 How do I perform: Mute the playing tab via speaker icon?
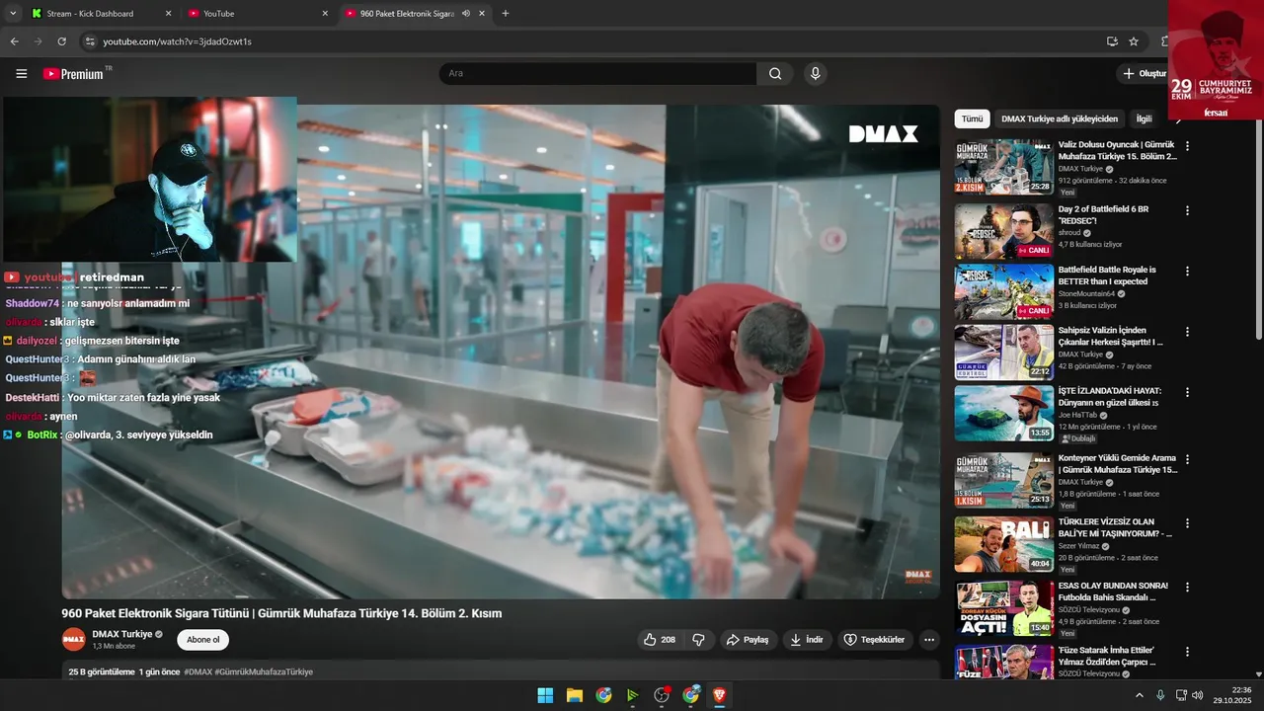point(465,14)
